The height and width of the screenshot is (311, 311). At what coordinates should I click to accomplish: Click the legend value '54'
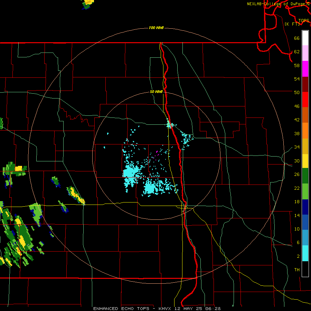297,79
